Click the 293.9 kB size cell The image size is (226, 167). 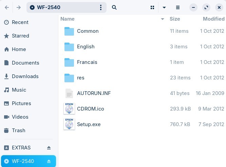(180, 109)
